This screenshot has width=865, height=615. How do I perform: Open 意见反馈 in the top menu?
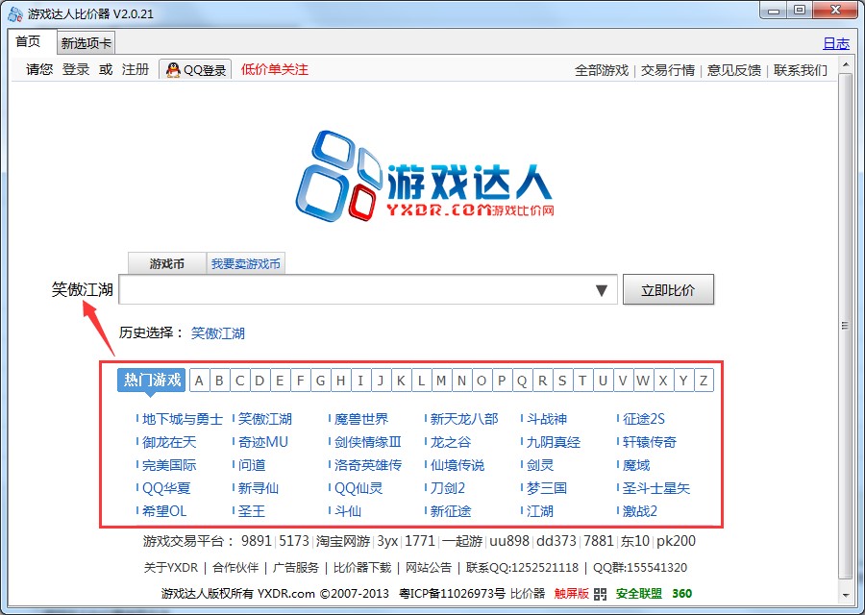[x=733, y=70]
